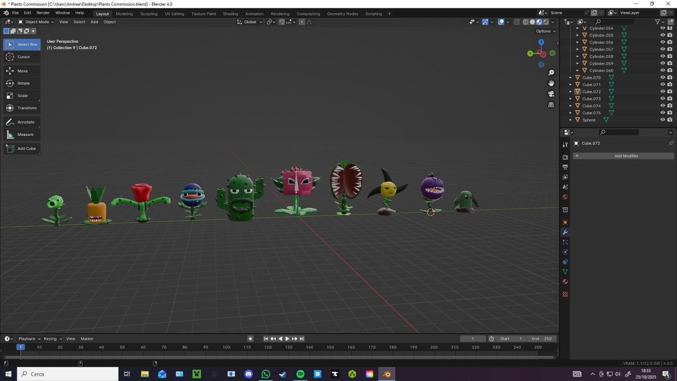The height and width of the screenshot is (381, 677).
Task: Open the Object Mode dropdown
Action: (36, 22)
